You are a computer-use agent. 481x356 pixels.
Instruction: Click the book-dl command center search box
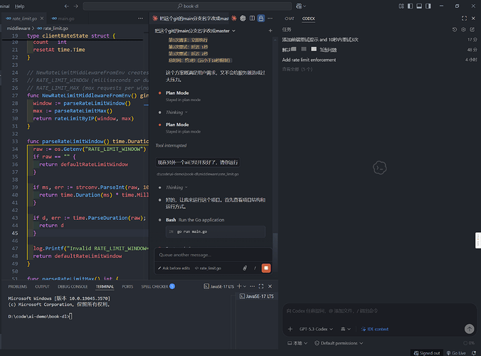click(187, 6)
